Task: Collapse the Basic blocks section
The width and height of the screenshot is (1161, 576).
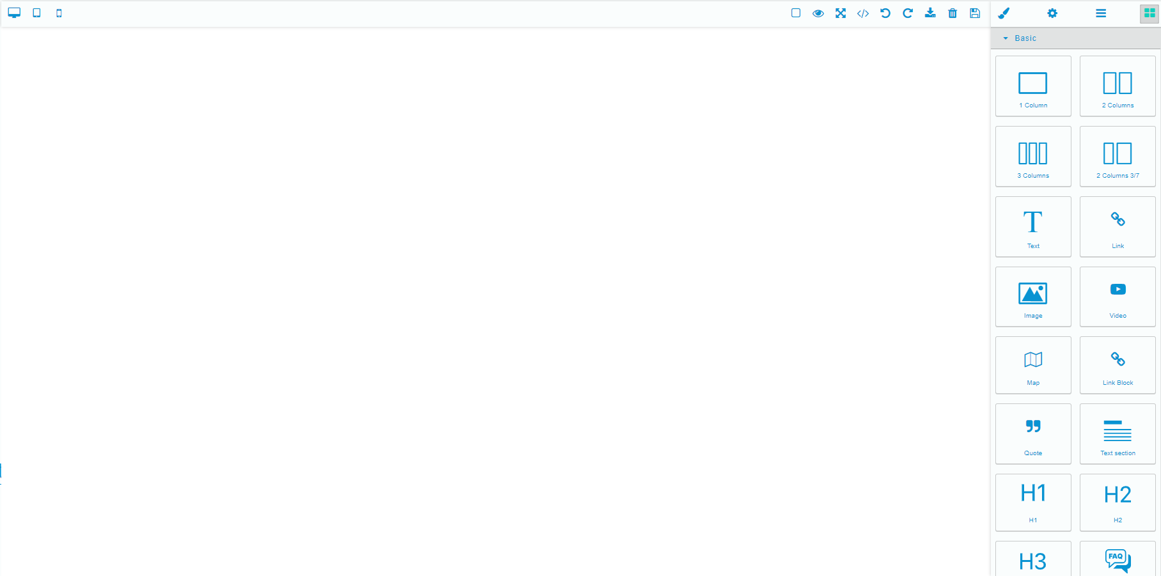Action: [1006, 38]
